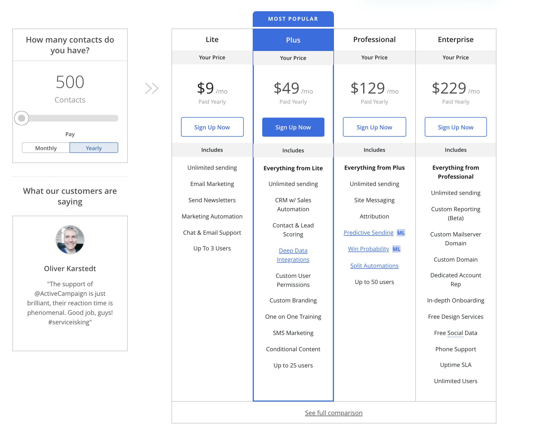Screen dimensions: 548x433
Task: Sign up for the Plus plan
Action: click(293, 127)
